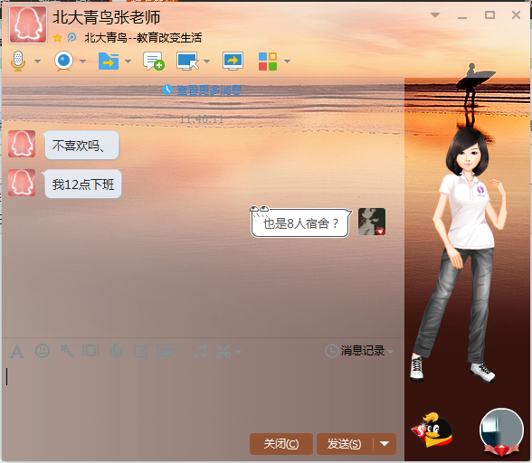Click the yellow star level icon

pyautogui.click(x=57, y=37)
